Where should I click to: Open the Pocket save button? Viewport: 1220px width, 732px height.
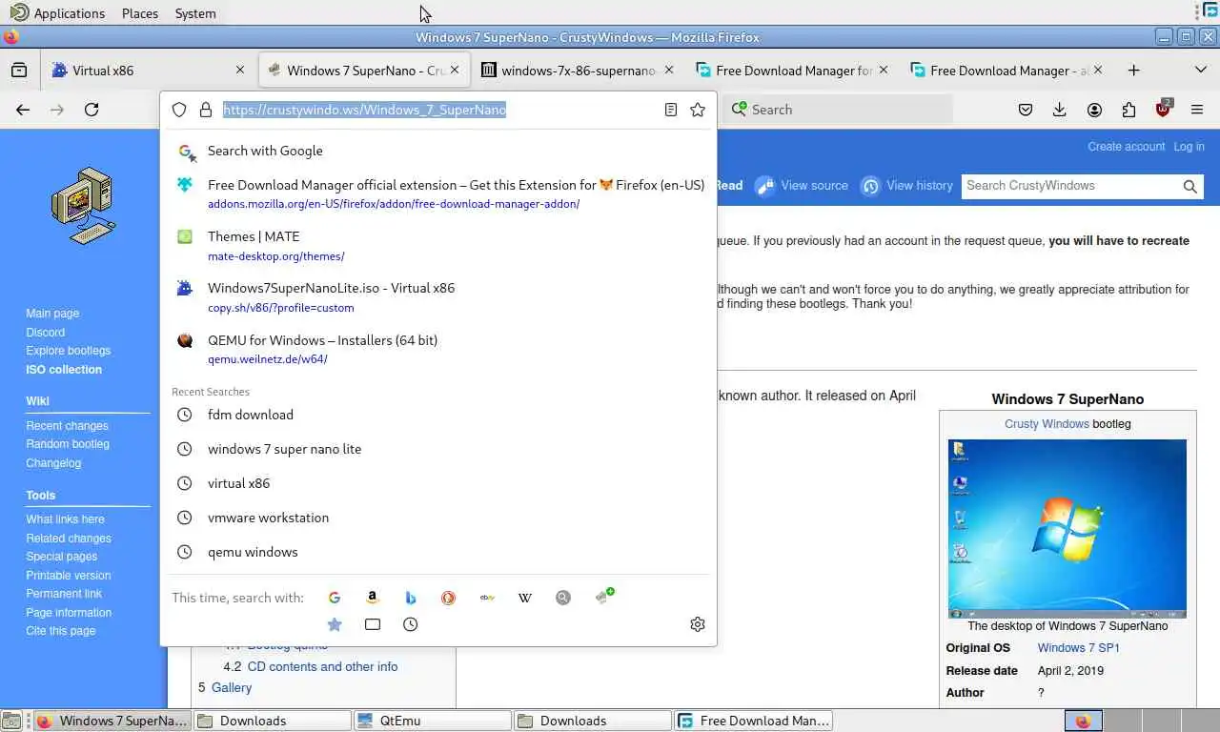point(1026,110)
